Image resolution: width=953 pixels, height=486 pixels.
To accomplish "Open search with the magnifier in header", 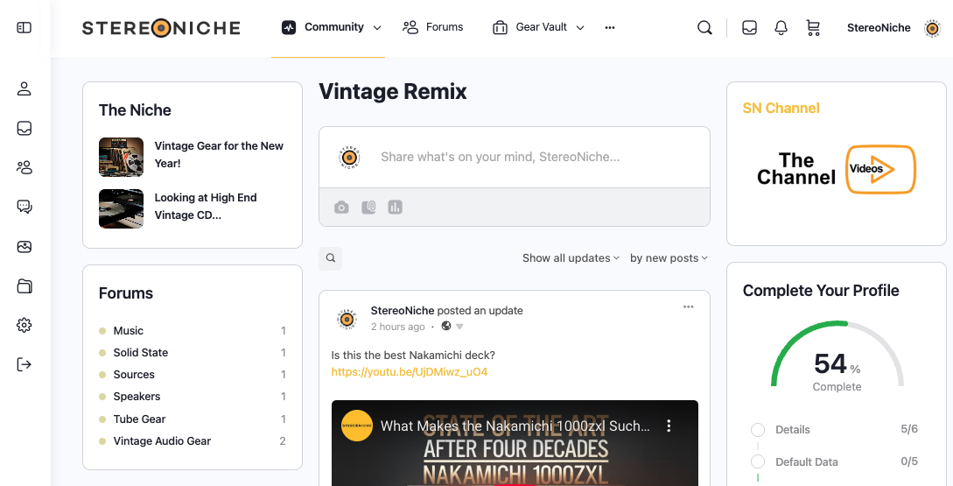I will click(x=704, y=28).
